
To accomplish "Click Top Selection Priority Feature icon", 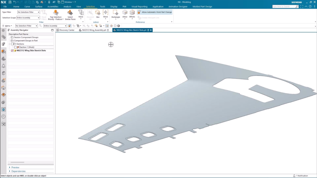I will pyautogui.click(x=56, y=13).
